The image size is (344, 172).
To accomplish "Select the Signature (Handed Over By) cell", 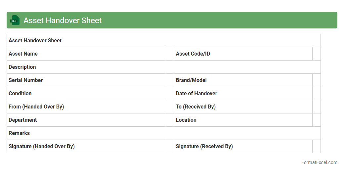I will click(x=86, y=147).
